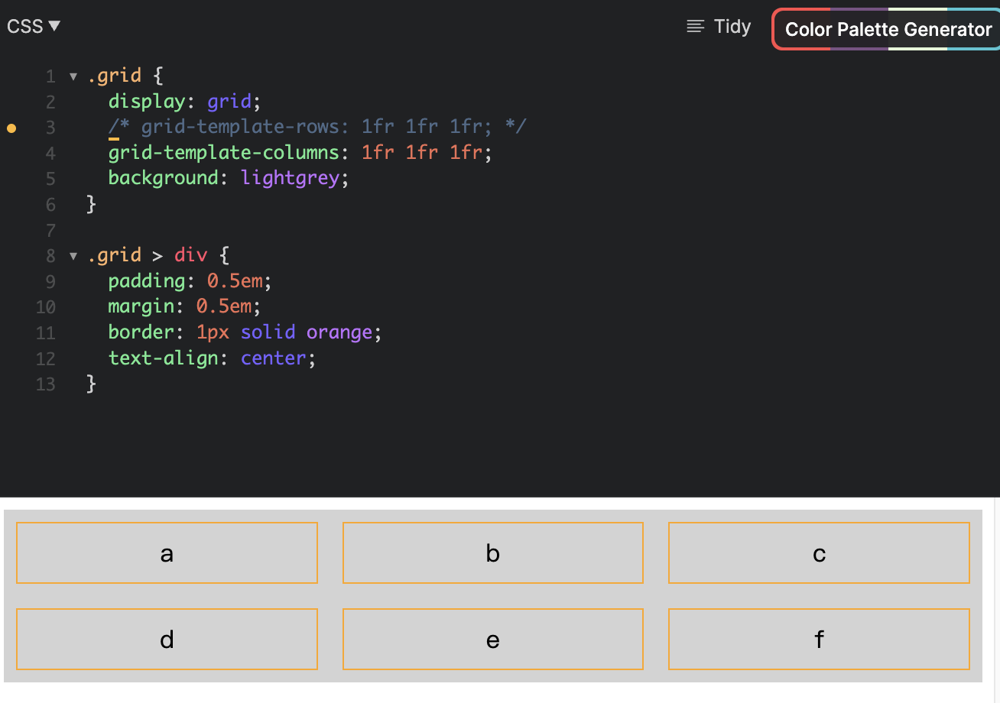Open the CSS language dropdown

coord(34,26)
